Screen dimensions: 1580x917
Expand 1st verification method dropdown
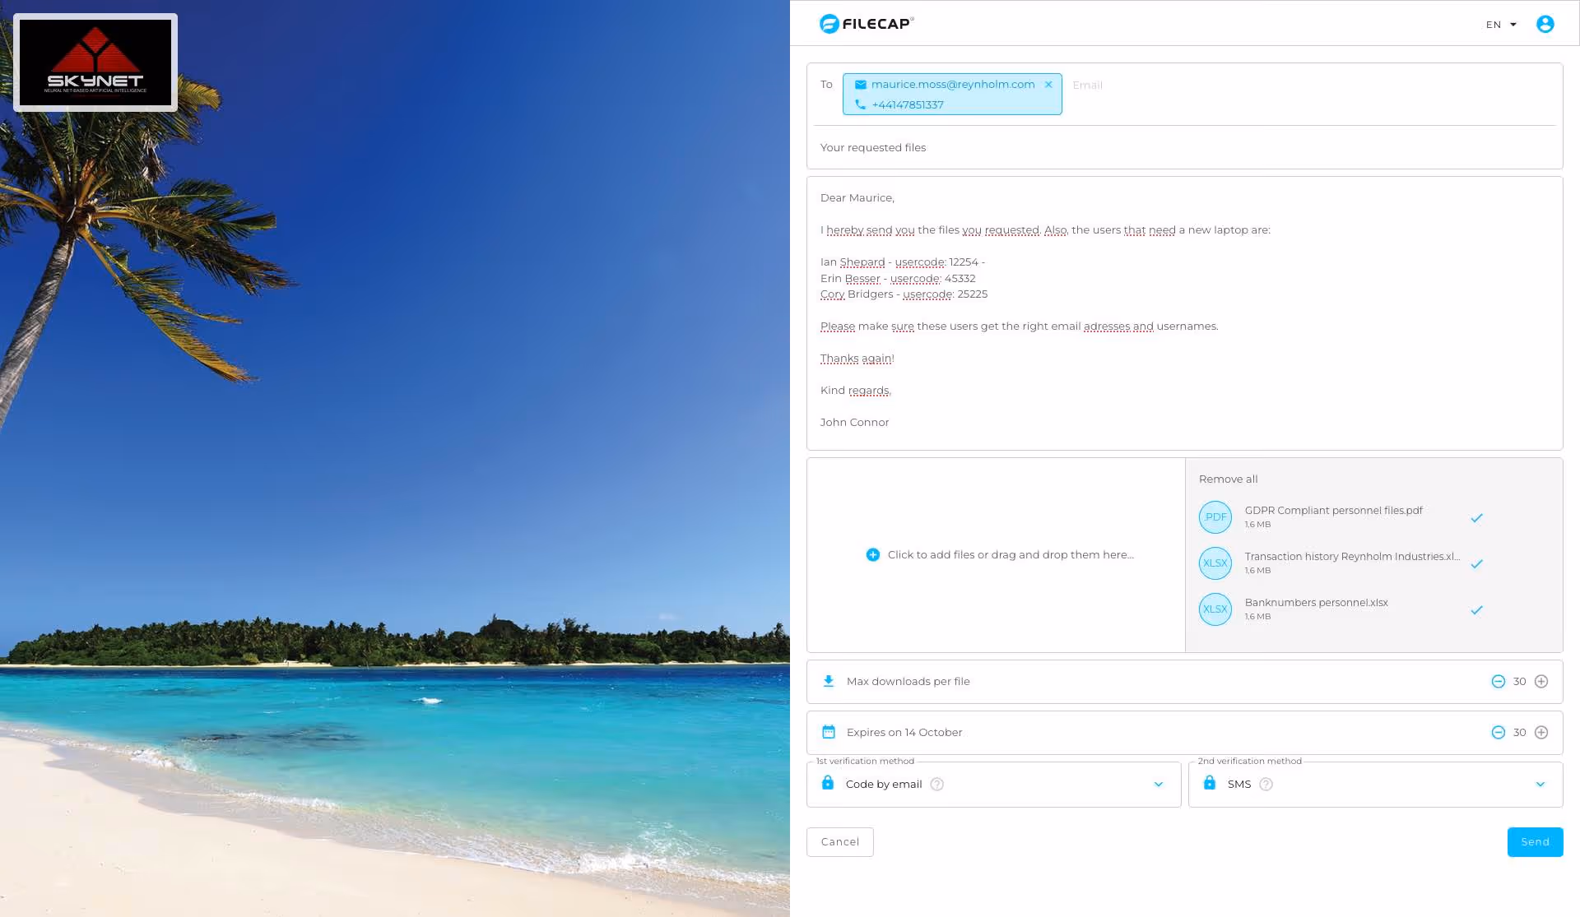click(1159, 785)
